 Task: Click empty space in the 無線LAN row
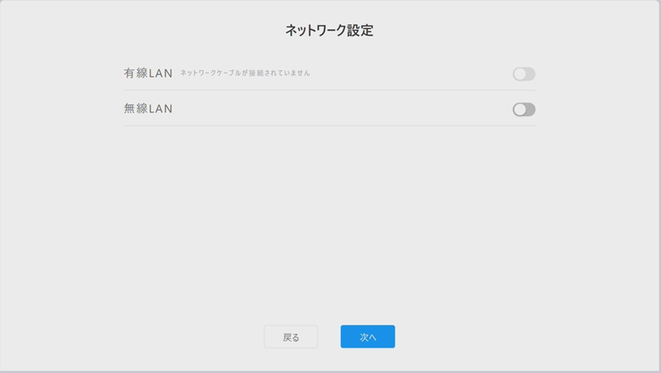click(342, 109)
